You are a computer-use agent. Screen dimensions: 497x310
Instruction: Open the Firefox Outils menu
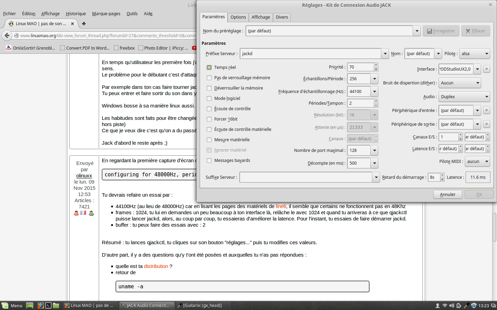(x=132, y=14)
